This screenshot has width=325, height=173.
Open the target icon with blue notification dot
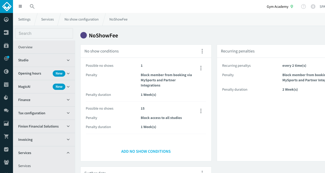click(6, 58)
